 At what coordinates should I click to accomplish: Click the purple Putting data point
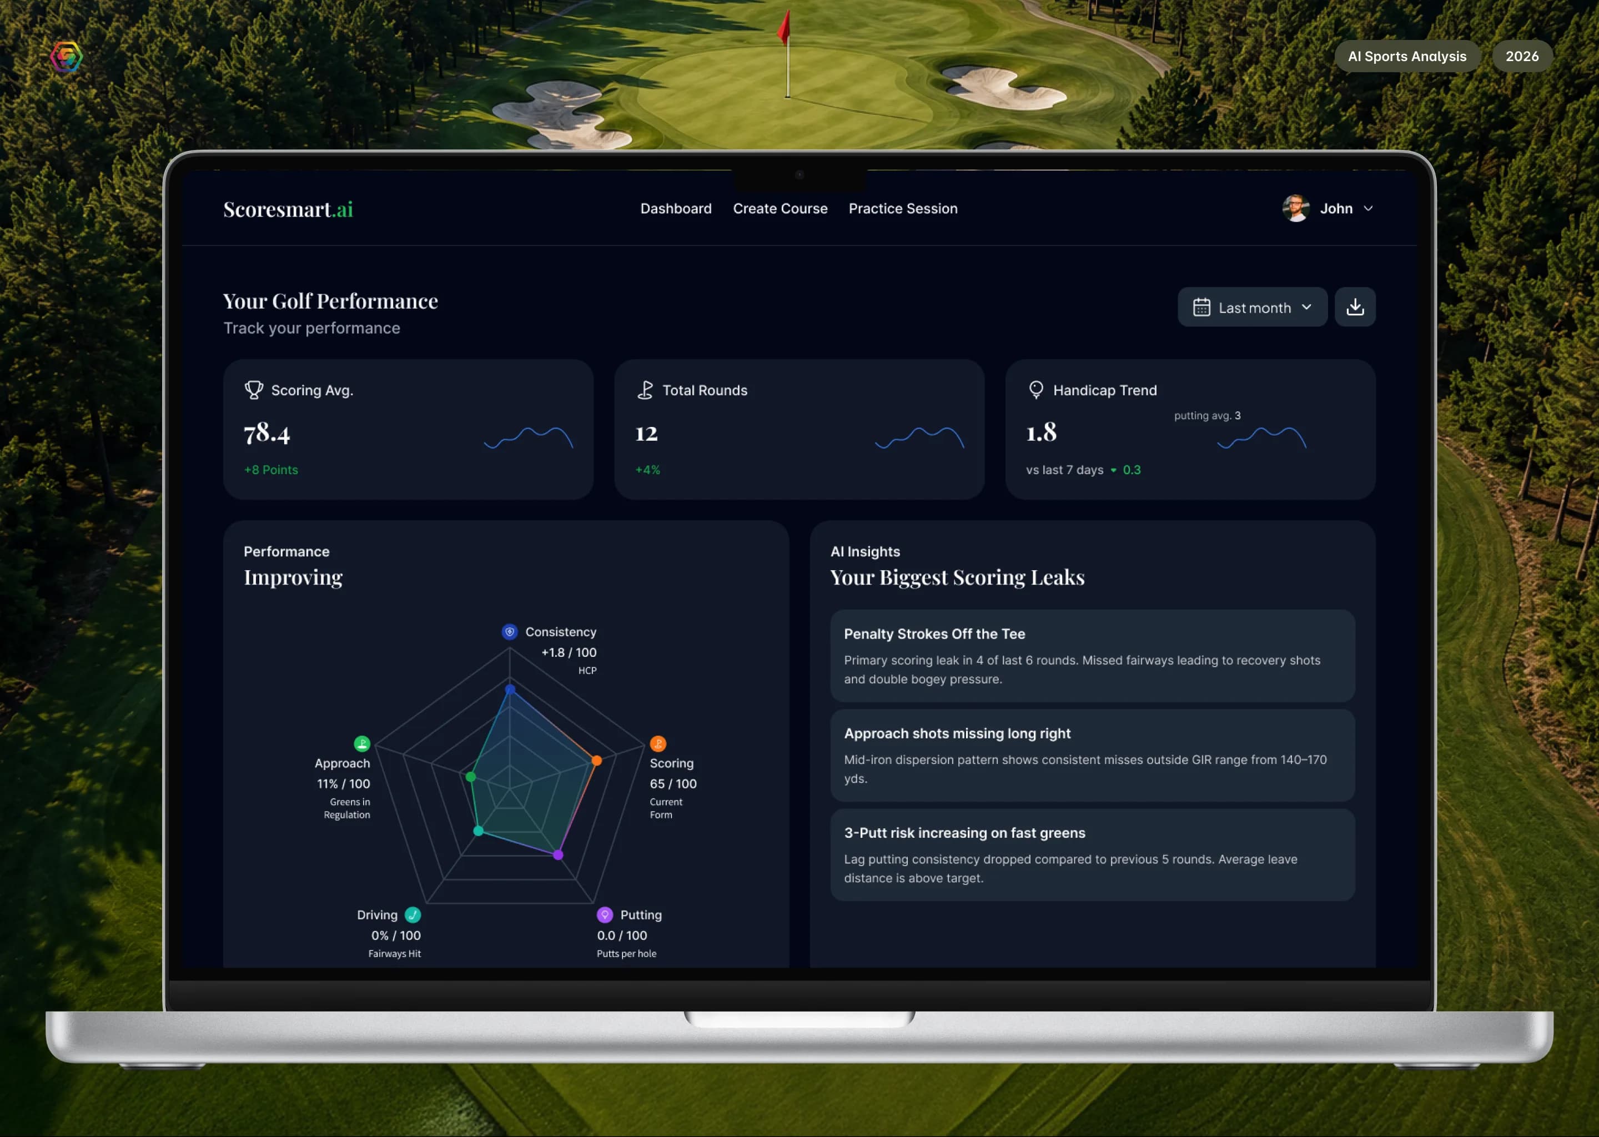[x=558, y=855]
